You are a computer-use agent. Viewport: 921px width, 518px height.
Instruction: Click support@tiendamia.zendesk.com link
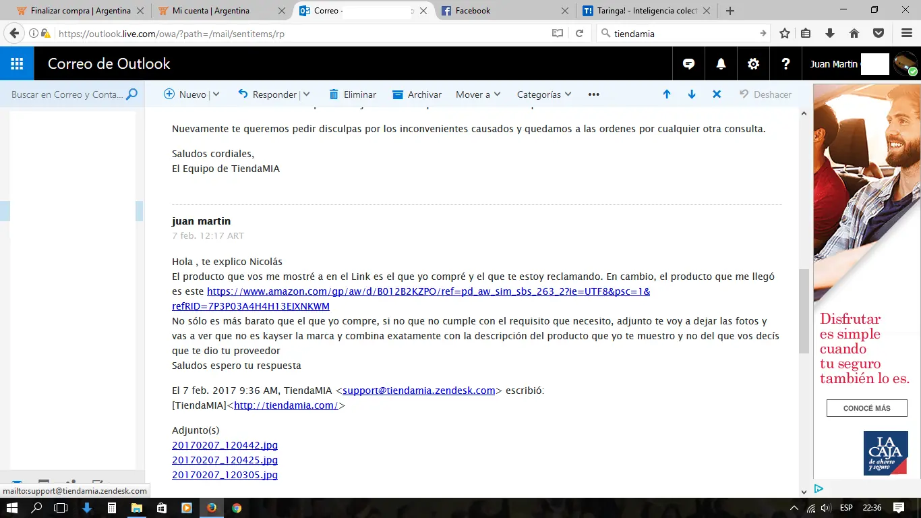pyautogui.click(x=419, y=391)
